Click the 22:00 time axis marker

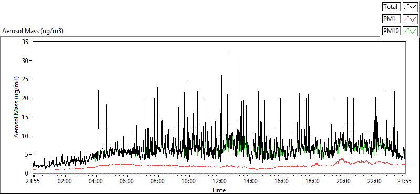click(374, 181)
